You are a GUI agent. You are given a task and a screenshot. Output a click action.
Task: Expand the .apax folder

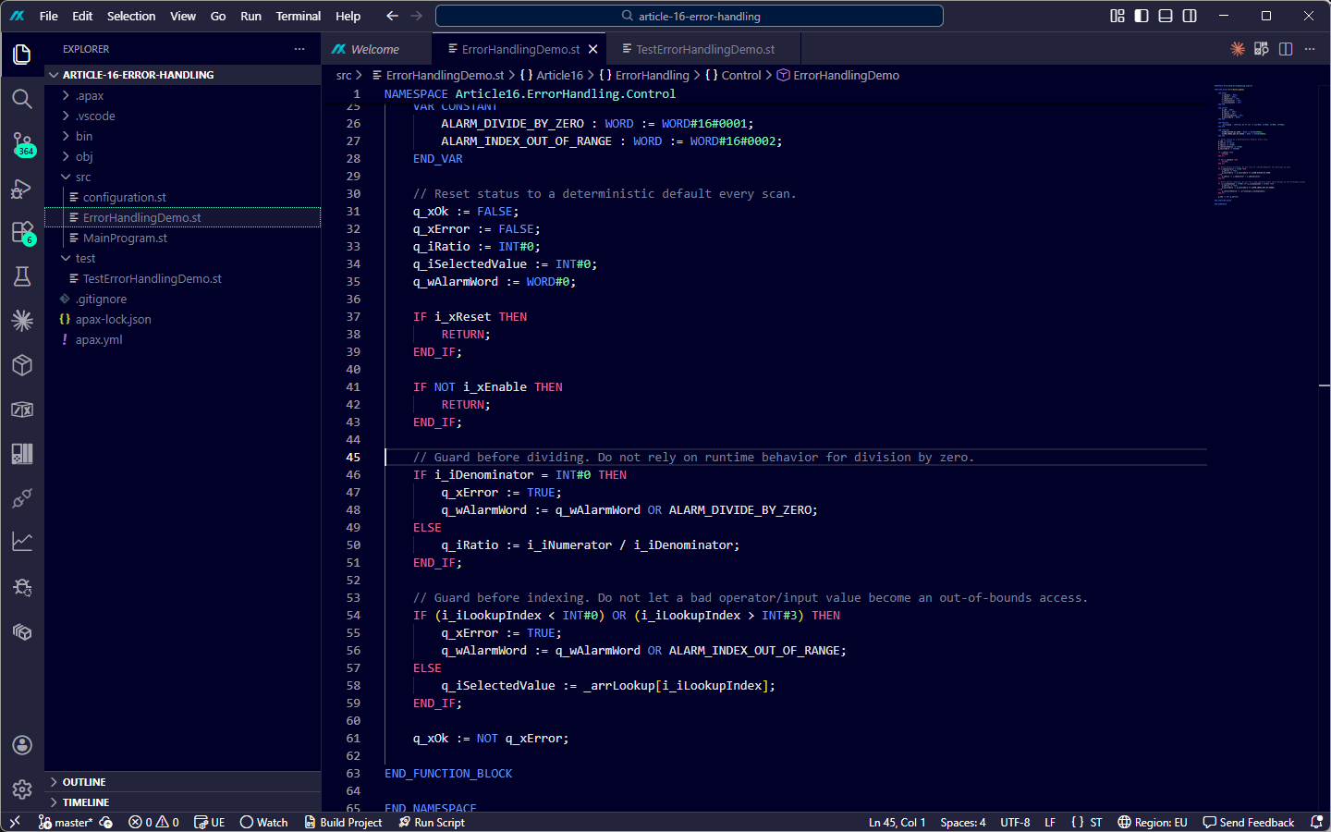click(182, 95)
